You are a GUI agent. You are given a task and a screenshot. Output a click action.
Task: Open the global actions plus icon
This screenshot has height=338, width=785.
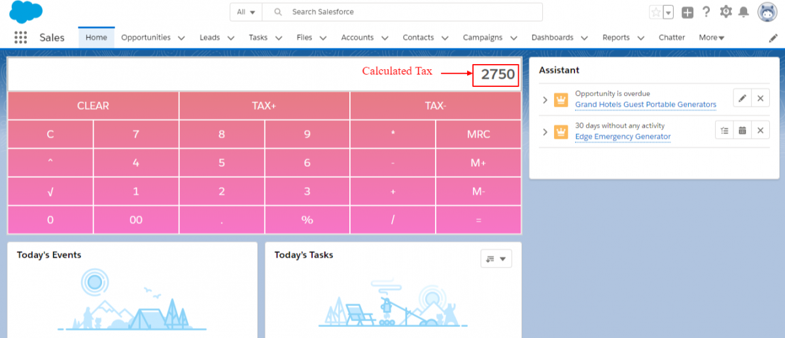(688, 12)
